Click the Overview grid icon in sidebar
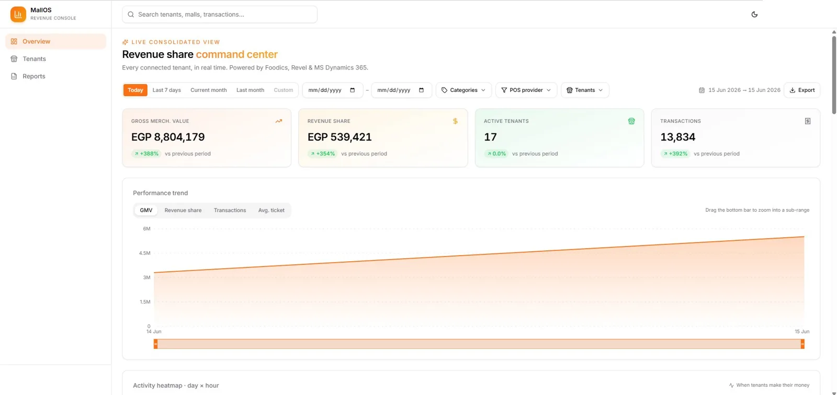Image resolution: width=837 pixels, height=395 pixels. click(14, 41)
